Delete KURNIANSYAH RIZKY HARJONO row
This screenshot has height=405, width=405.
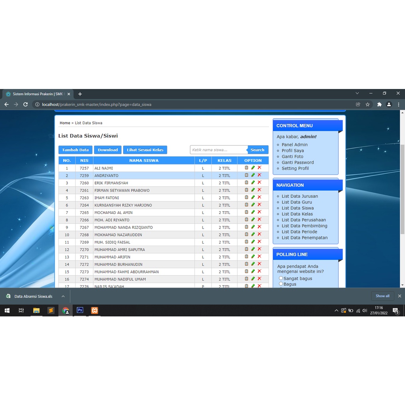point(259,204)
